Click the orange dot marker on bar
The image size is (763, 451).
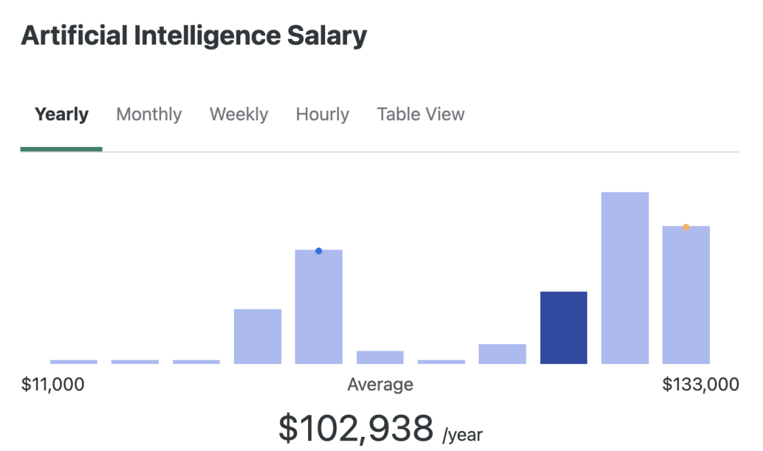(x=685, y=227)
